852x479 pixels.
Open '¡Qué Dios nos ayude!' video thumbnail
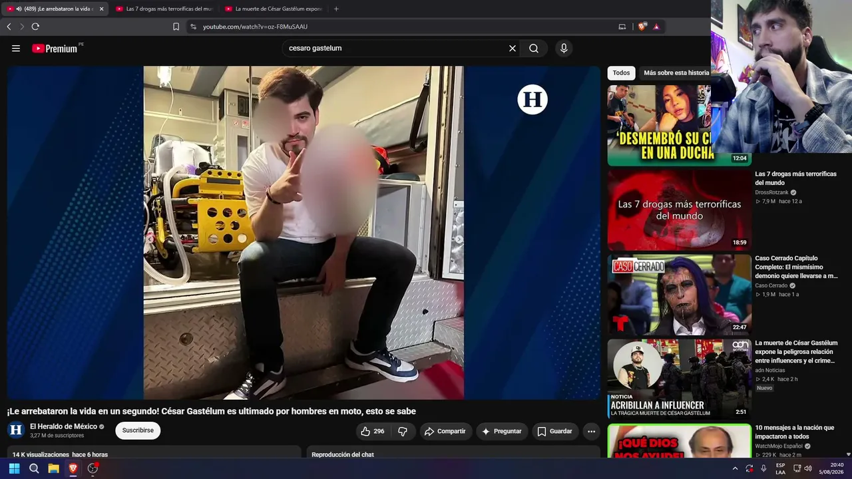pos(679,440)
